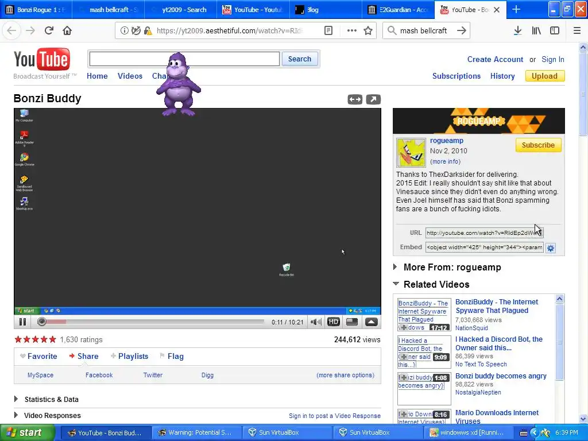This screenshot has height=441, width=588.
Task: Bookmark this page star icon
Action: 368,30
